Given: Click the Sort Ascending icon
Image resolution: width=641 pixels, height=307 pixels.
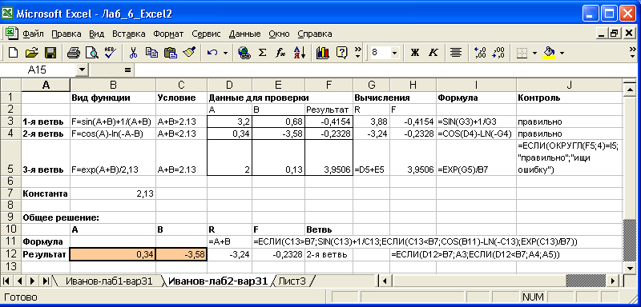Looking at the screenshot, I should [300, 53].
